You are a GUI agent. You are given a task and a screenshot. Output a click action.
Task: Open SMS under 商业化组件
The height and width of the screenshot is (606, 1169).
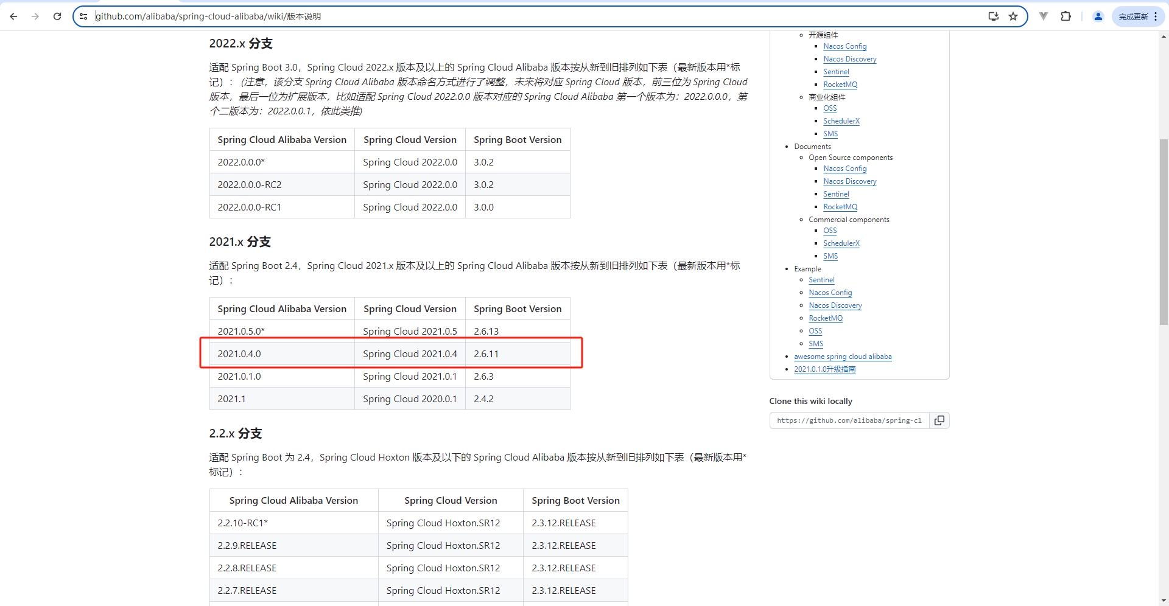click(830, 134)
